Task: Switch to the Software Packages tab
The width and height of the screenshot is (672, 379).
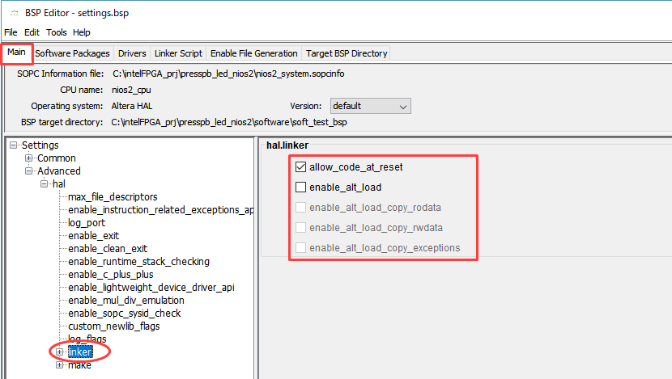Action: pyautogui.click(x=72, y=53)
